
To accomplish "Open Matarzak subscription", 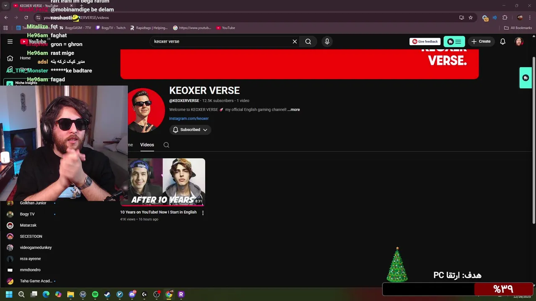I will [x=28, y=225].
